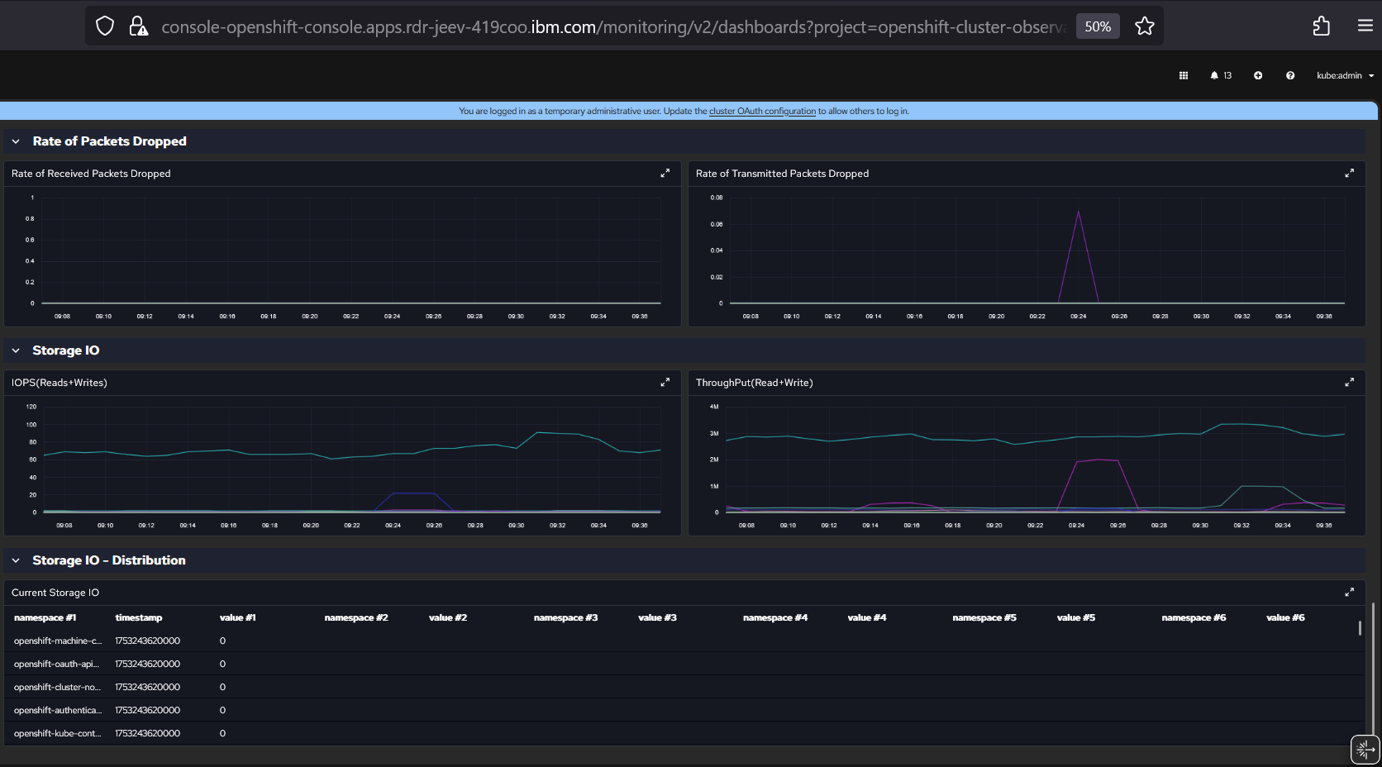The width and height of the screenshot is (1382, 767).
Task: Collapse the Rate of Packets Dropped section
Action: (16, 141)
